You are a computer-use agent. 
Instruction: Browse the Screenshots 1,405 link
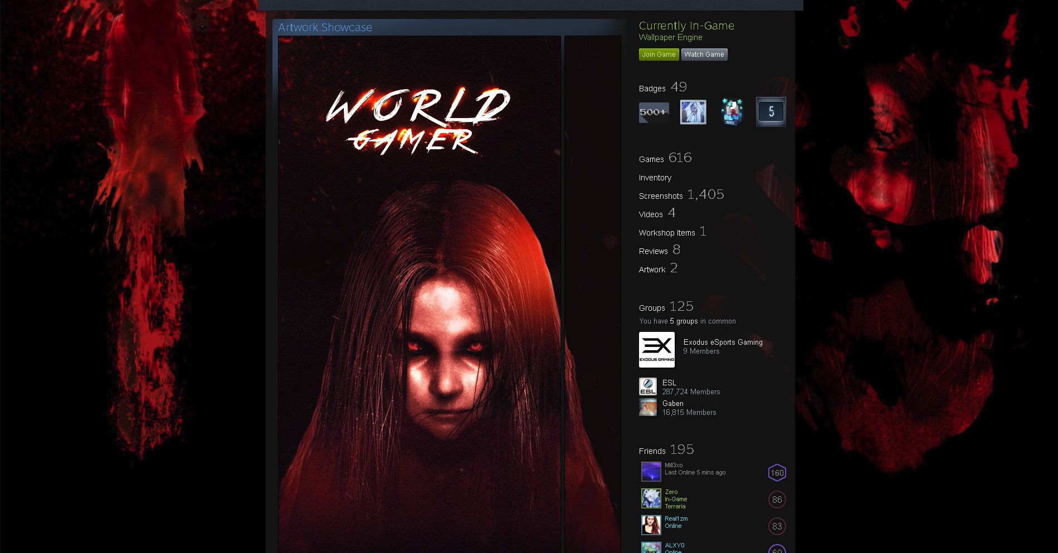coord(681,195)
